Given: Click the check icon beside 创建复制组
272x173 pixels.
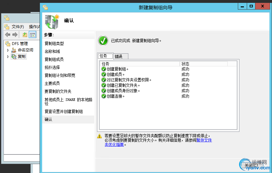Looking at the screenshot, I should [x=103, y=69].
